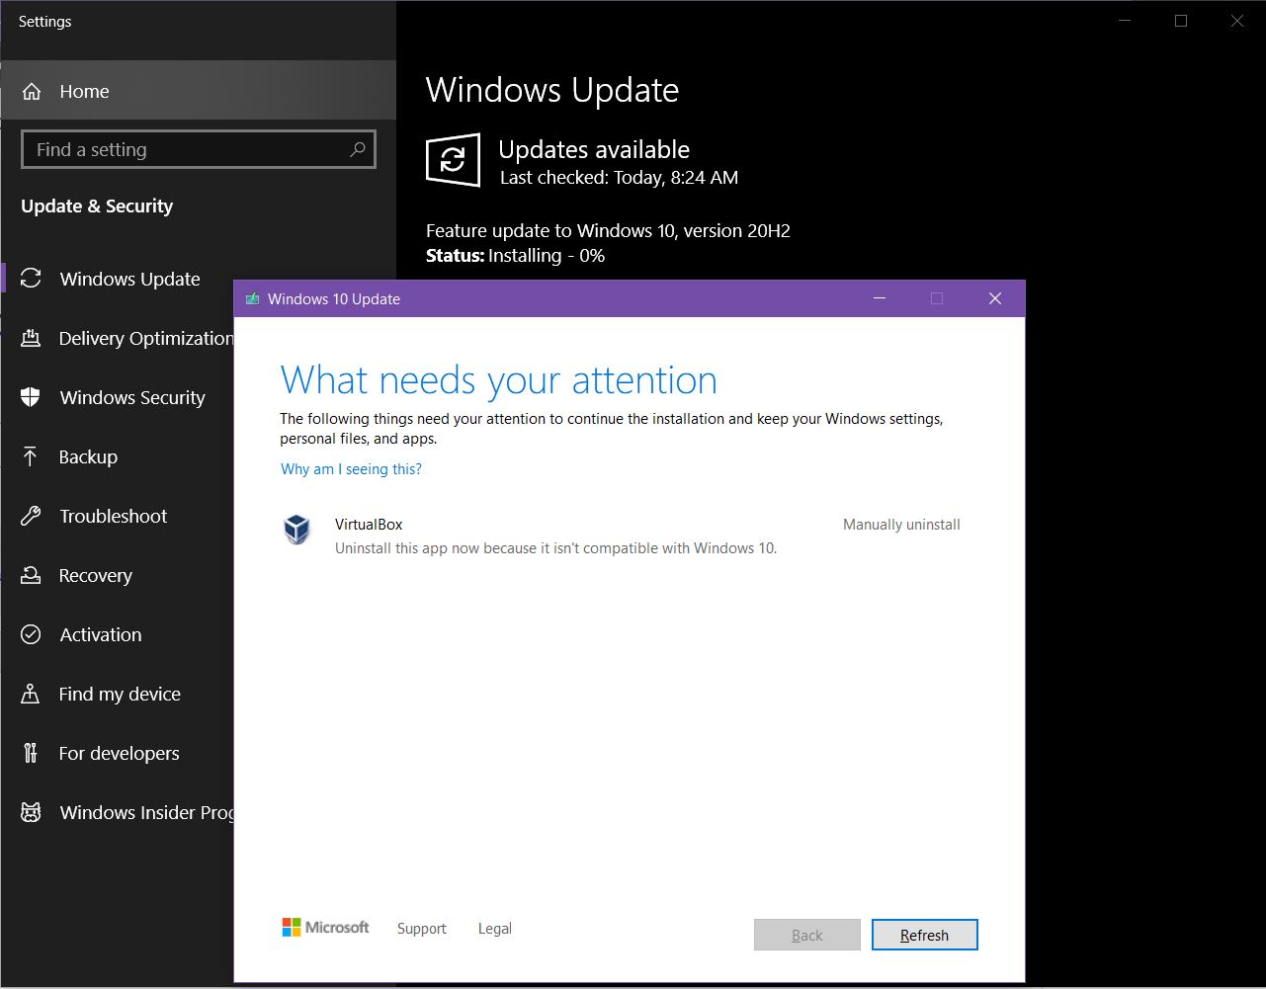Click the disabled Back button
This screenshot has height=989, width=1266.
click(807, 935)
